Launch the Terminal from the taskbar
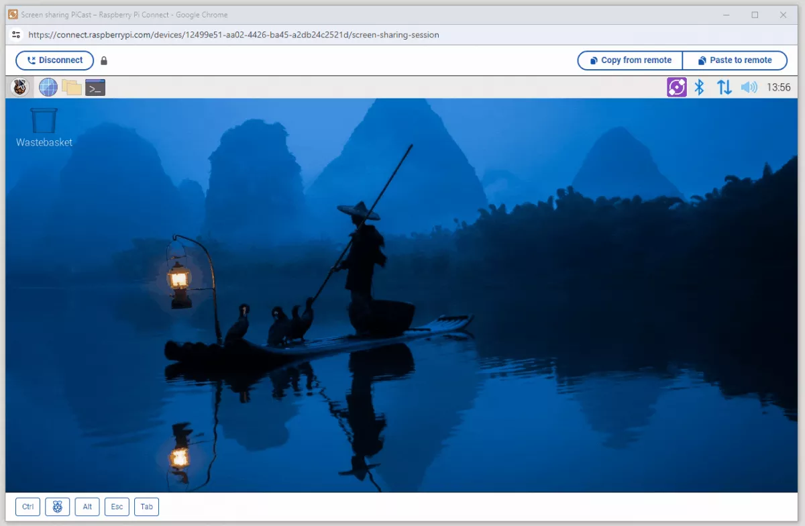This screenshot has width=805, height=526. click(x=95, y=87)
